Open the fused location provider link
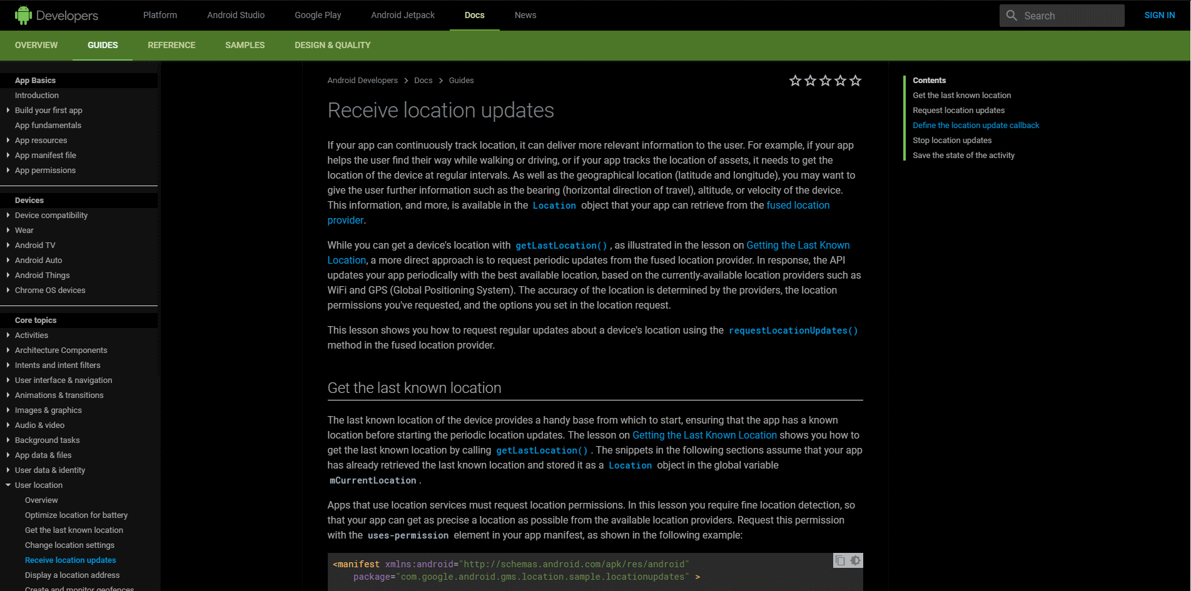The image size is (1191, 591). tap(798, 205)
